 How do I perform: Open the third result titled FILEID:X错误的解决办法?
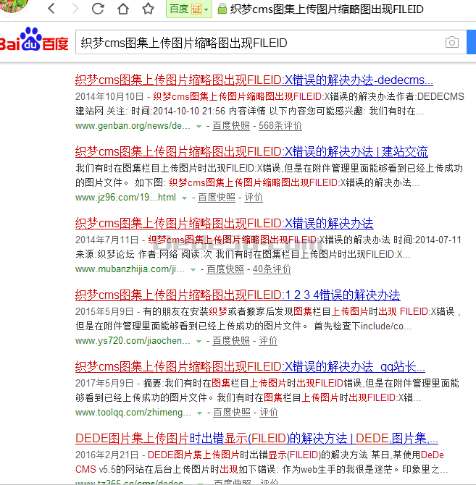(224, 224)
